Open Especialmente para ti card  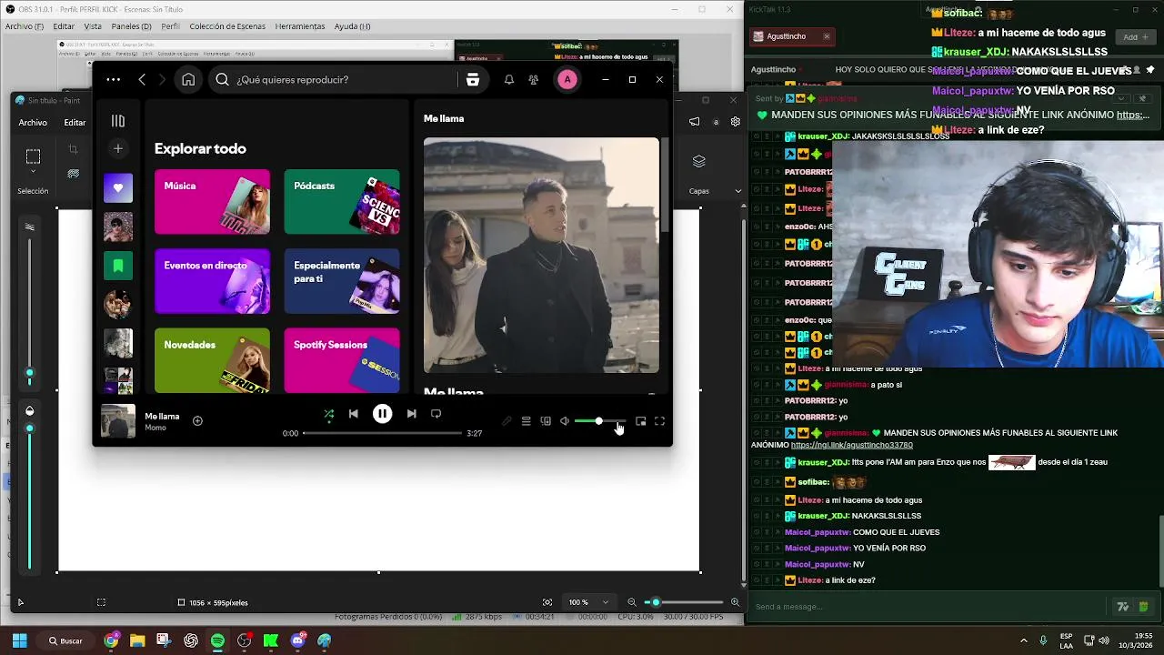point(342,281)
